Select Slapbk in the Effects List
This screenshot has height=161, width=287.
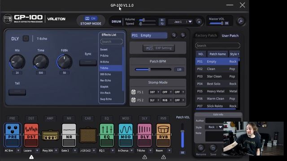(x=111, y=87)
